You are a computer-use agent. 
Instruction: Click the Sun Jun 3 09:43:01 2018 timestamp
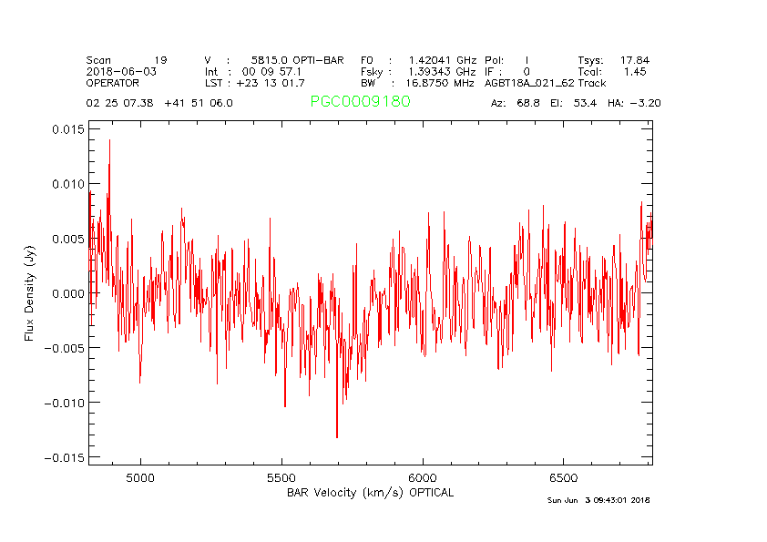coord(598,500)
